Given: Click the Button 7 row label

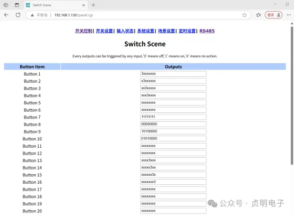Looking at the screenshot, I should pos(32,117).
